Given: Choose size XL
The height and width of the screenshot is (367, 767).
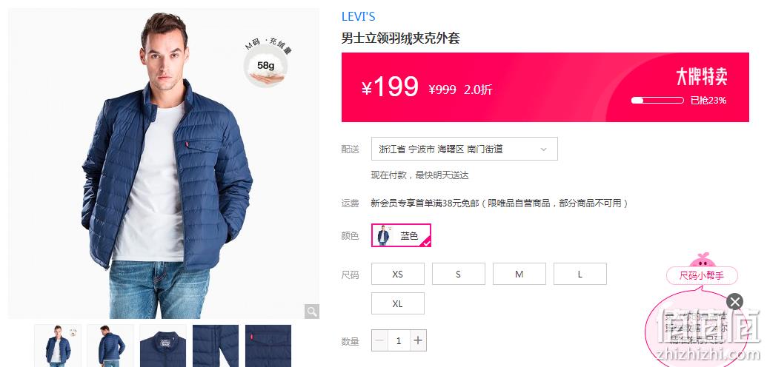Looking at the screenshot, I should coord(398,303).
